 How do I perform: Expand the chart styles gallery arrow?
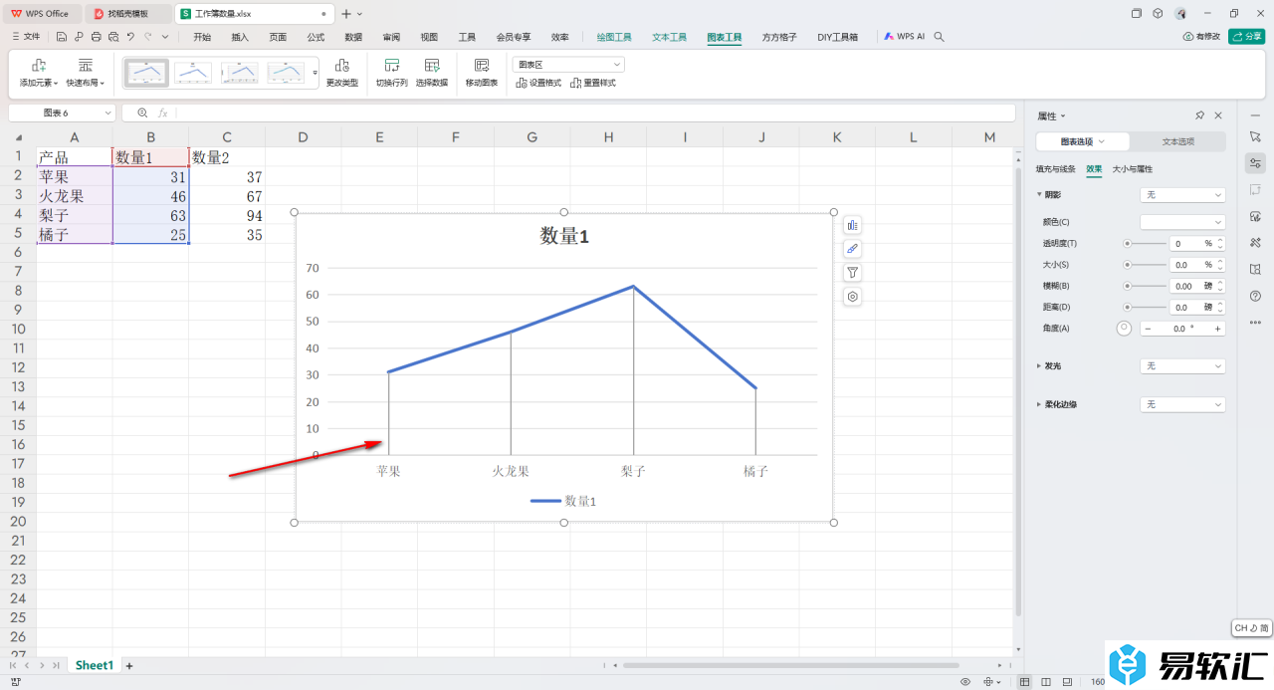point(316,73)
